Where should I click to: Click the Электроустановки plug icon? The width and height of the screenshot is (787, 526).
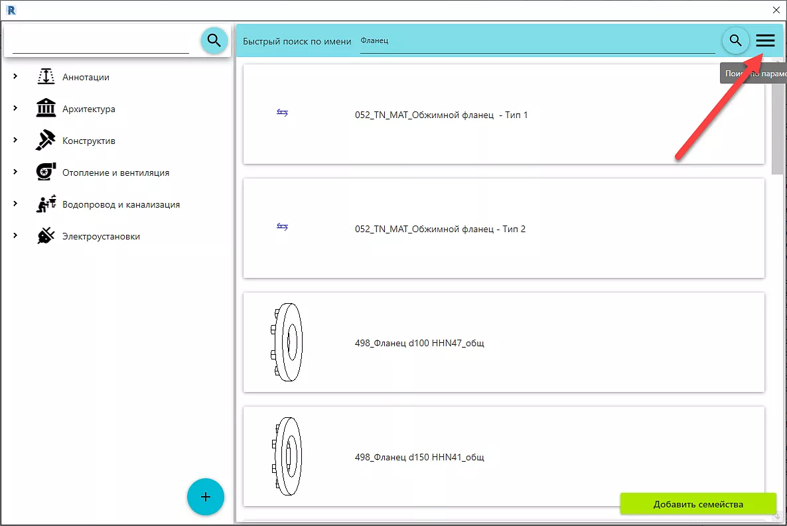click(x=46, y=236)
